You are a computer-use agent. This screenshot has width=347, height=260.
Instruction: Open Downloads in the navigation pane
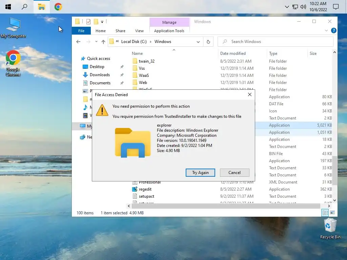100,75
